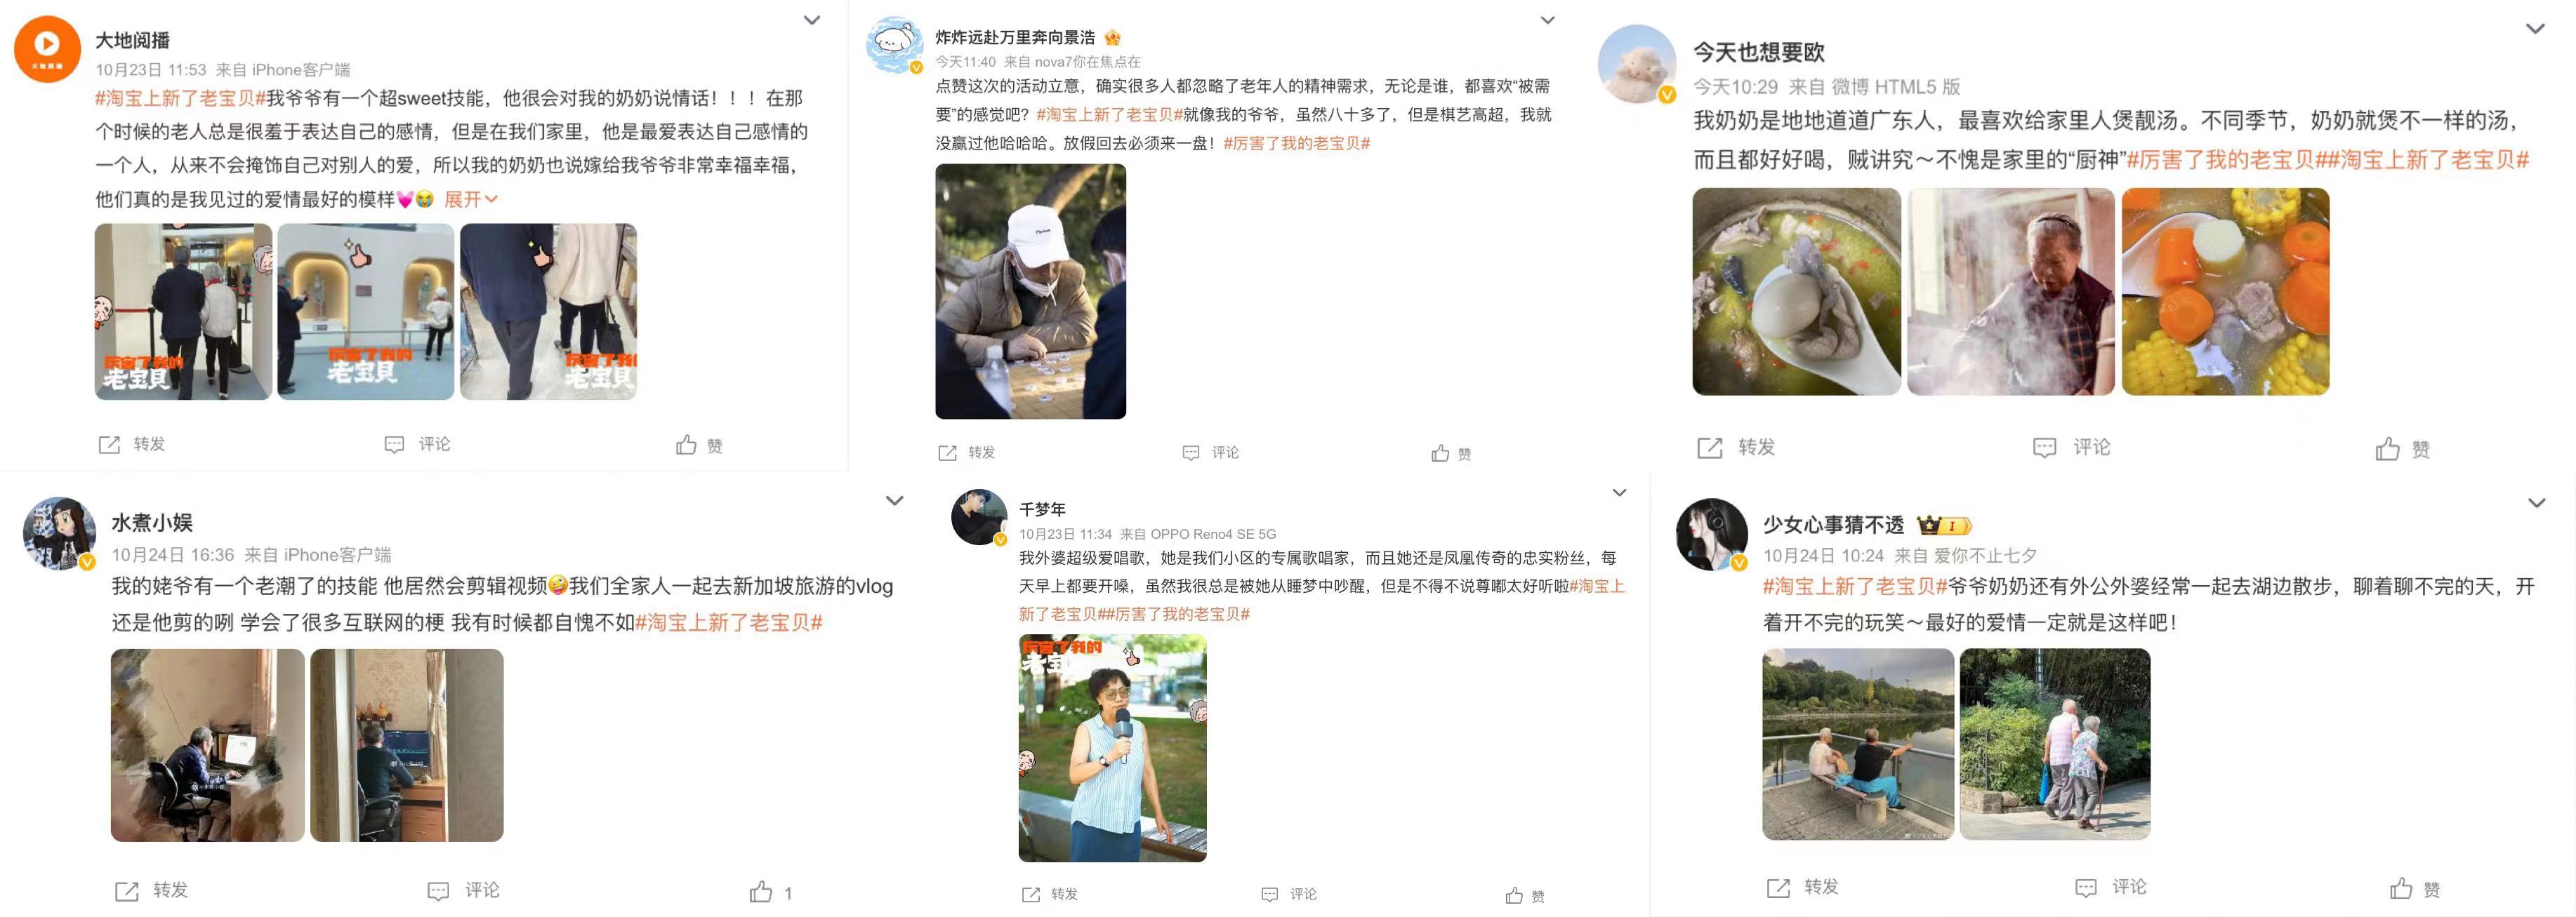Open comments on 今天也想要欧 post

click(2071, 448)
